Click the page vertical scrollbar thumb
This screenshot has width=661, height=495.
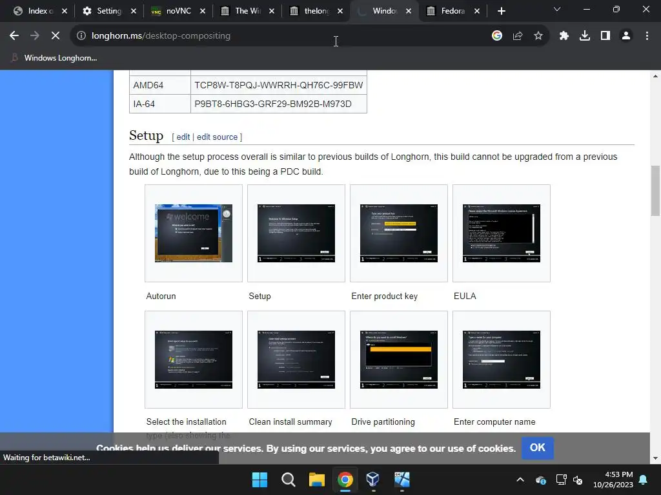coord(655,191)
